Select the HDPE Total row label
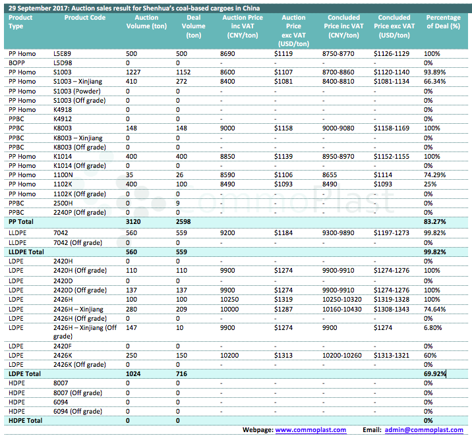 tap(25, 420)
